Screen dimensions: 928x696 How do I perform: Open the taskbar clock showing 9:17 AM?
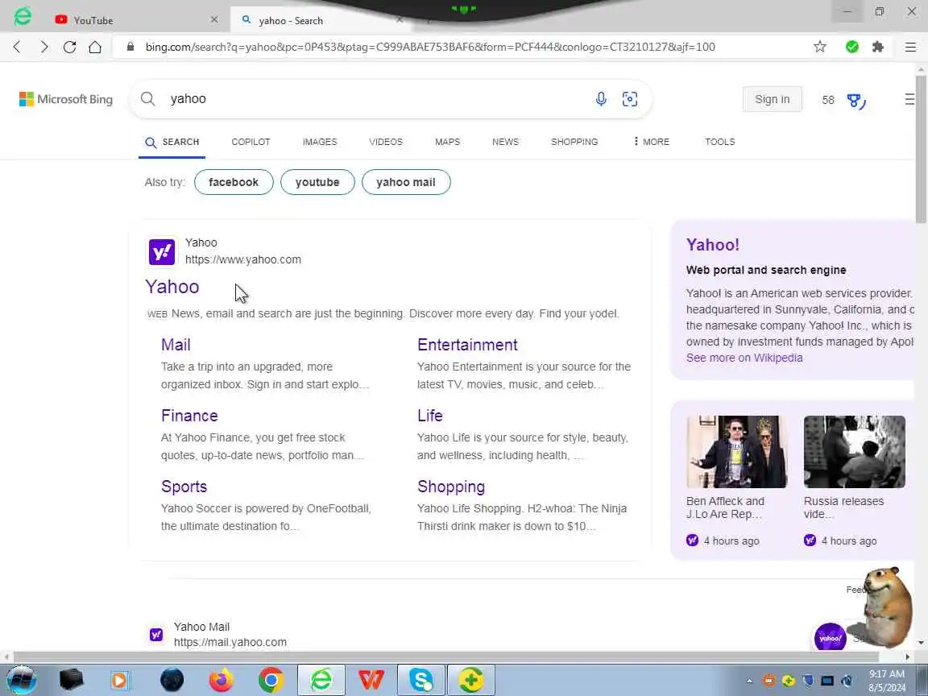[x=887, y=681]
